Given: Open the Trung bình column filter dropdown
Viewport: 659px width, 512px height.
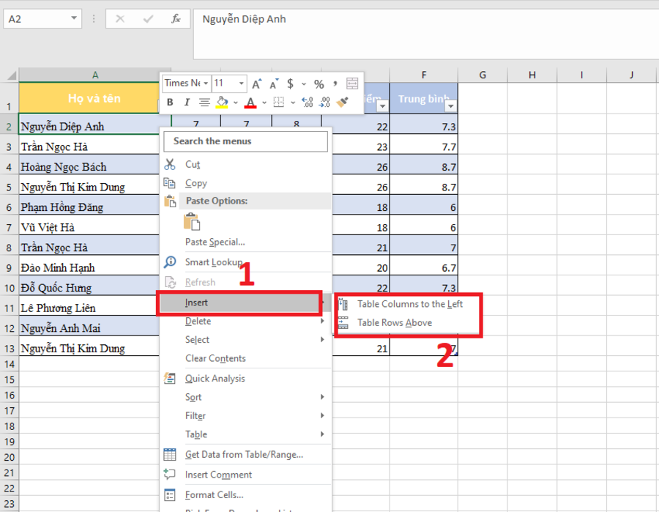Looking at the screenshot, I should (x=450, y=106).
